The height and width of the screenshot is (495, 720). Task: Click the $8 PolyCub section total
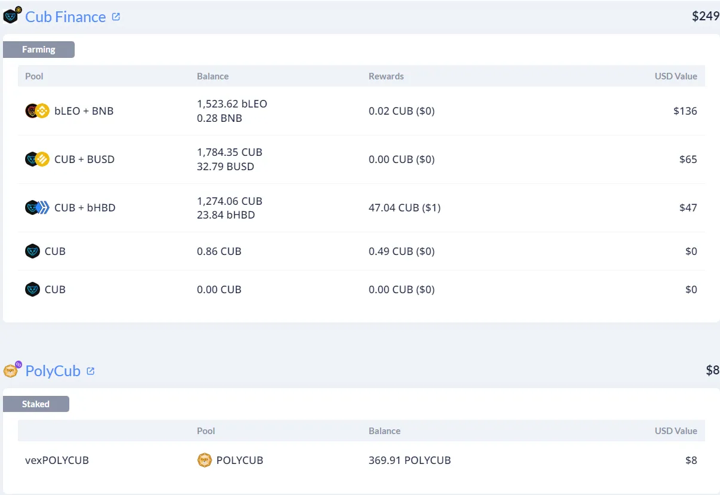(712, 370)
